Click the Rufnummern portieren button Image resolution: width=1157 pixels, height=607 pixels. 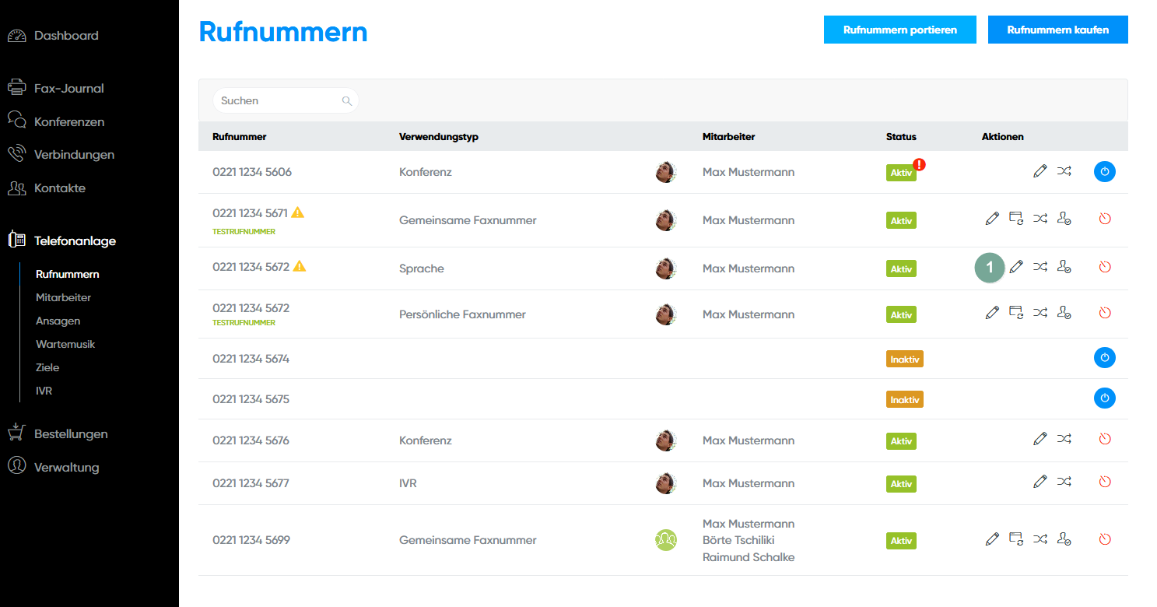click(x=899, y=30)
